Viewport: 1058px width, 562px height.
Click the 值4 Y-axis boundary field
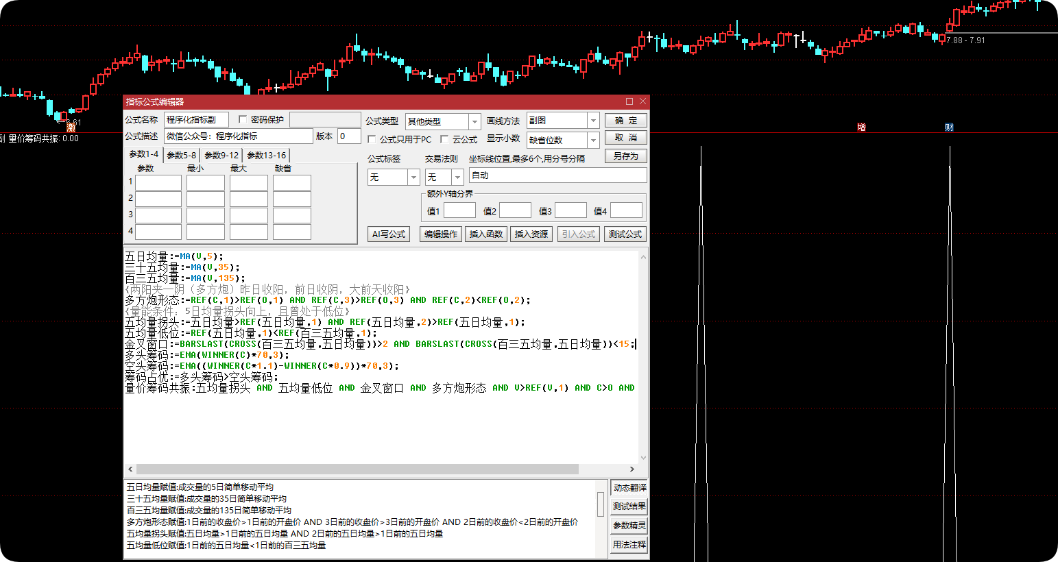tap(627, 210)
